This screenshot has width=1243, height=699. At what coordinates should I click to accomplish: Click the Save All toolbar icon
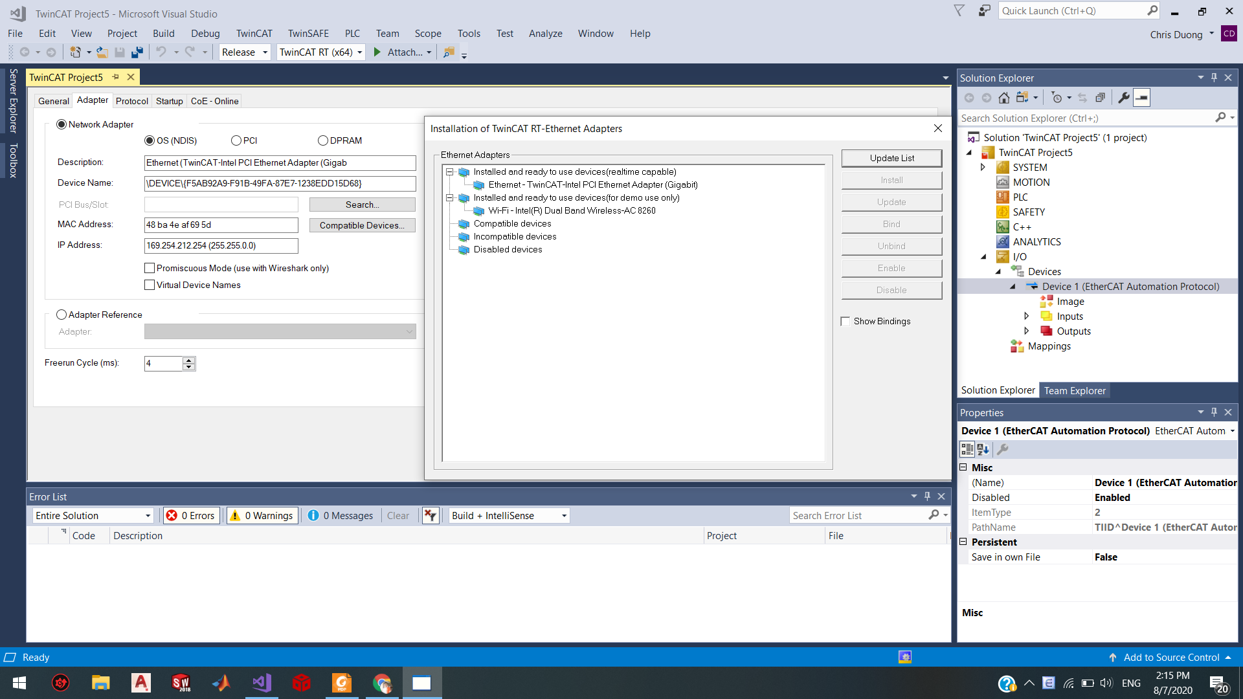click(137, 52)
